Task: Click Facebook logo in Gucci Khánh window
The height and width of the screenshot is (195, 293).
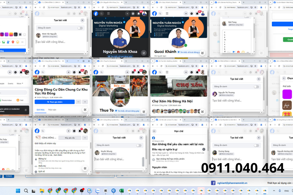Action: [154, 14]
